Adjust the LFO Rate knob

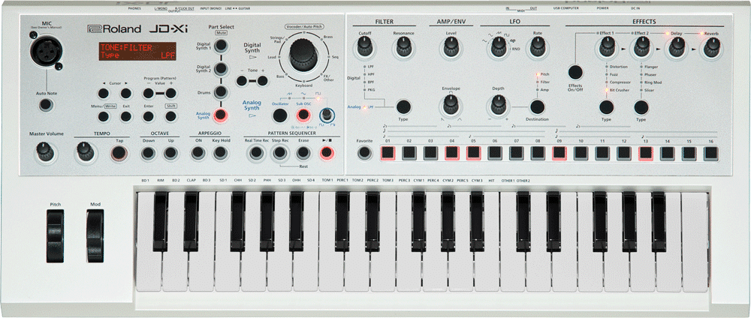(x=538, y=46)
